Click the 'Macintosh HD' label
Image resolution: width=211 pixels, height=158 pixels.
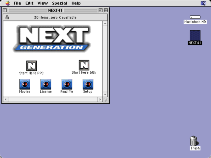195,22
